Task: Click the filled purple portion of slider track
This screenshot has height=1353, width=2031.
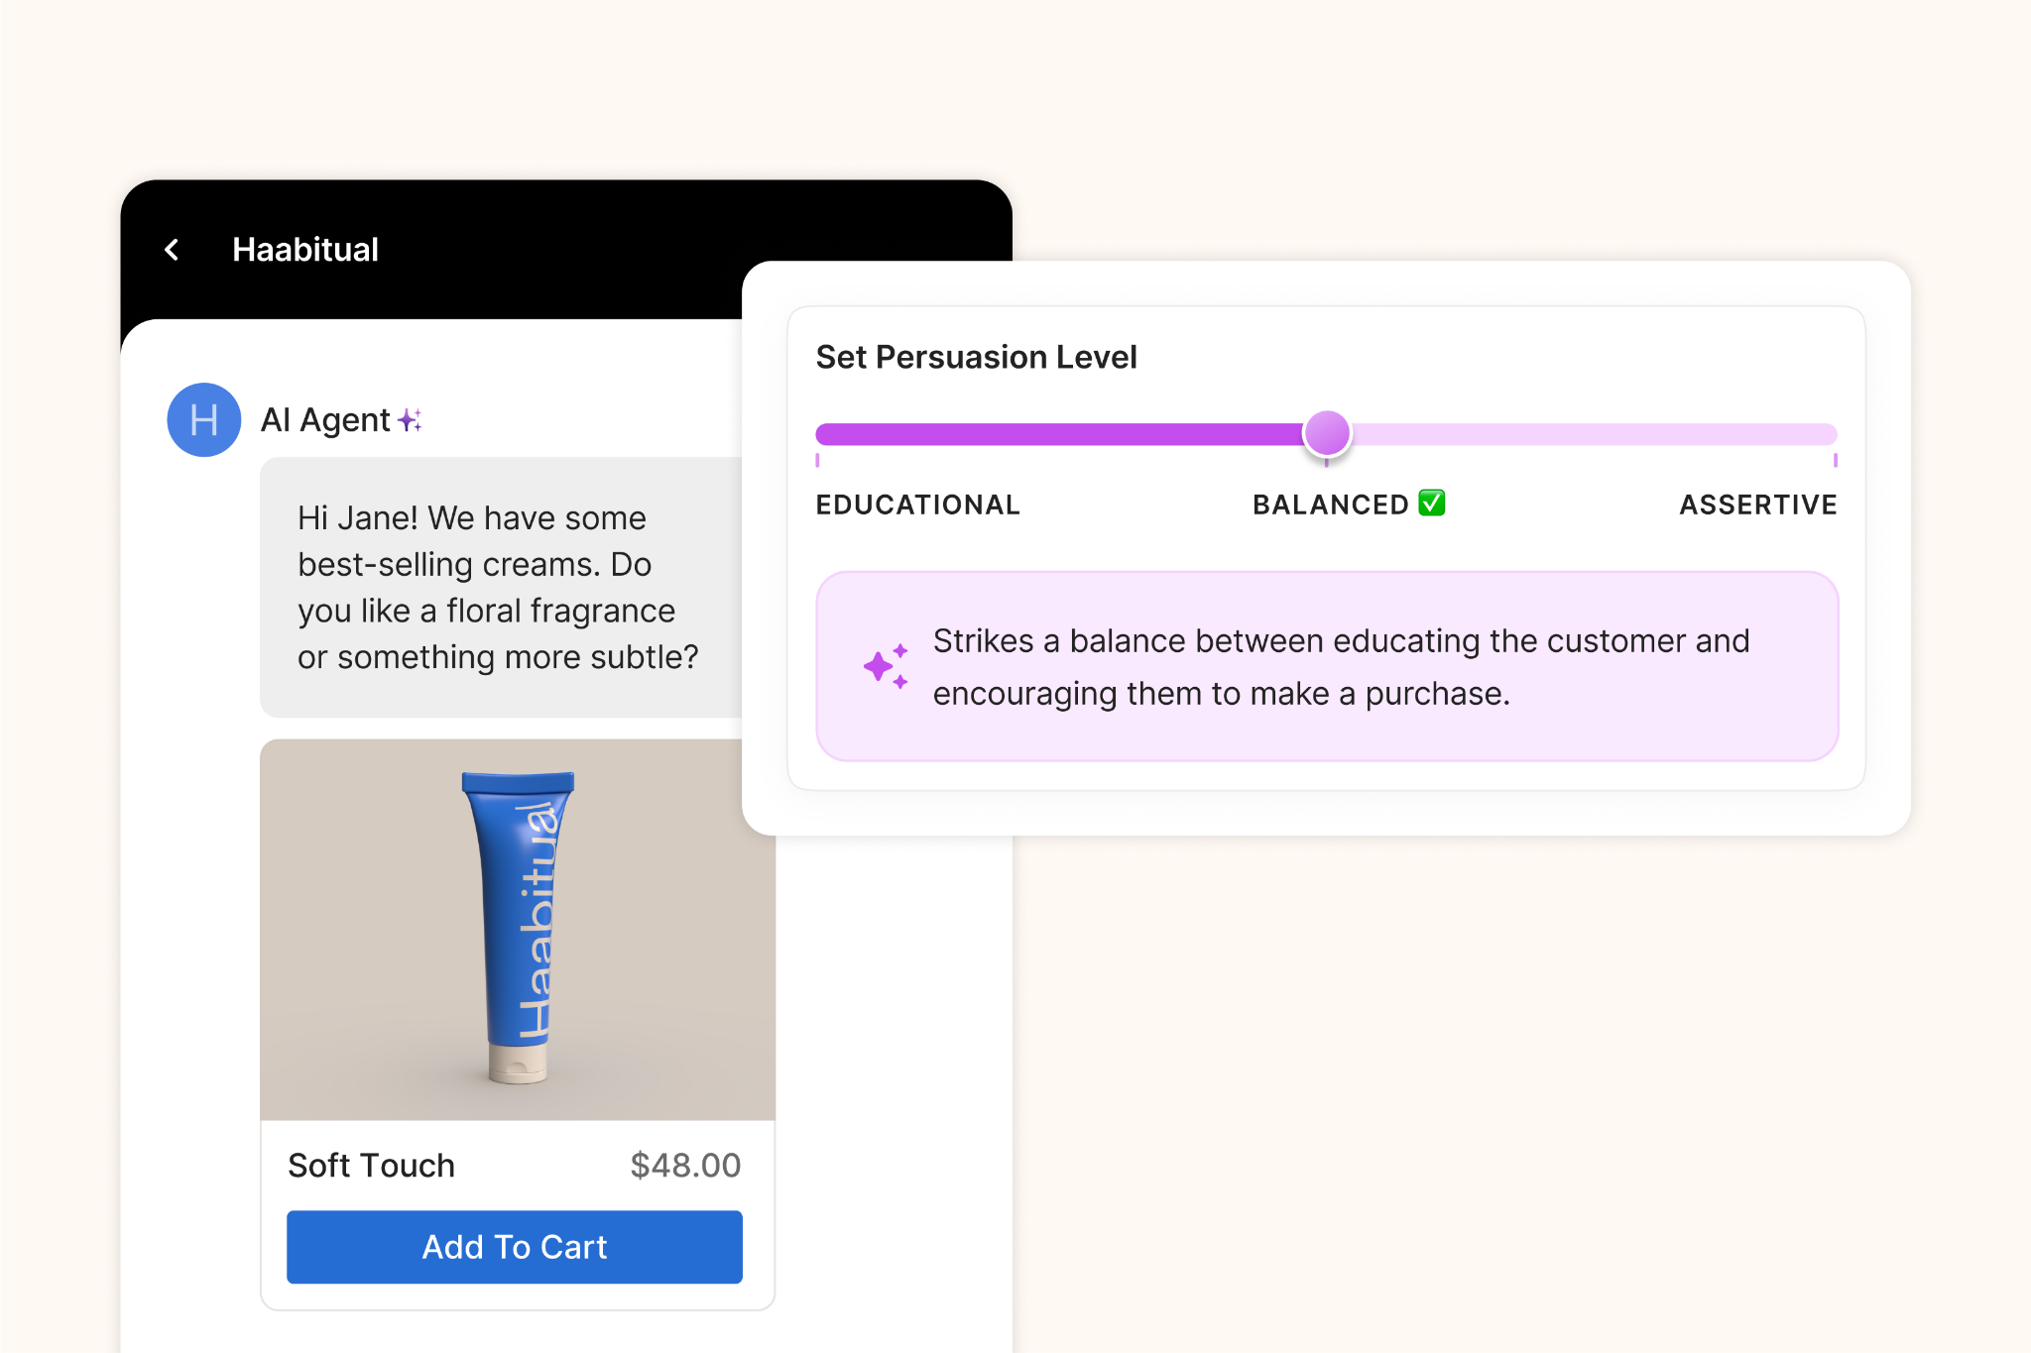Action: (1056, 434)
